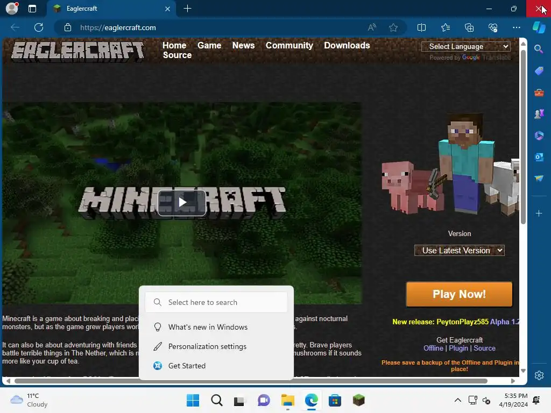Close the Eaglercraft browser tab
Image resolution: width=551 pixels, height=413 pixels.
coord(168,9)
